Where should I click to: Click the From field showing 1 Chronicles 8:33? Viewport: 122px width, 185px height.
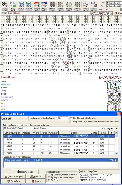coord(114,3)
